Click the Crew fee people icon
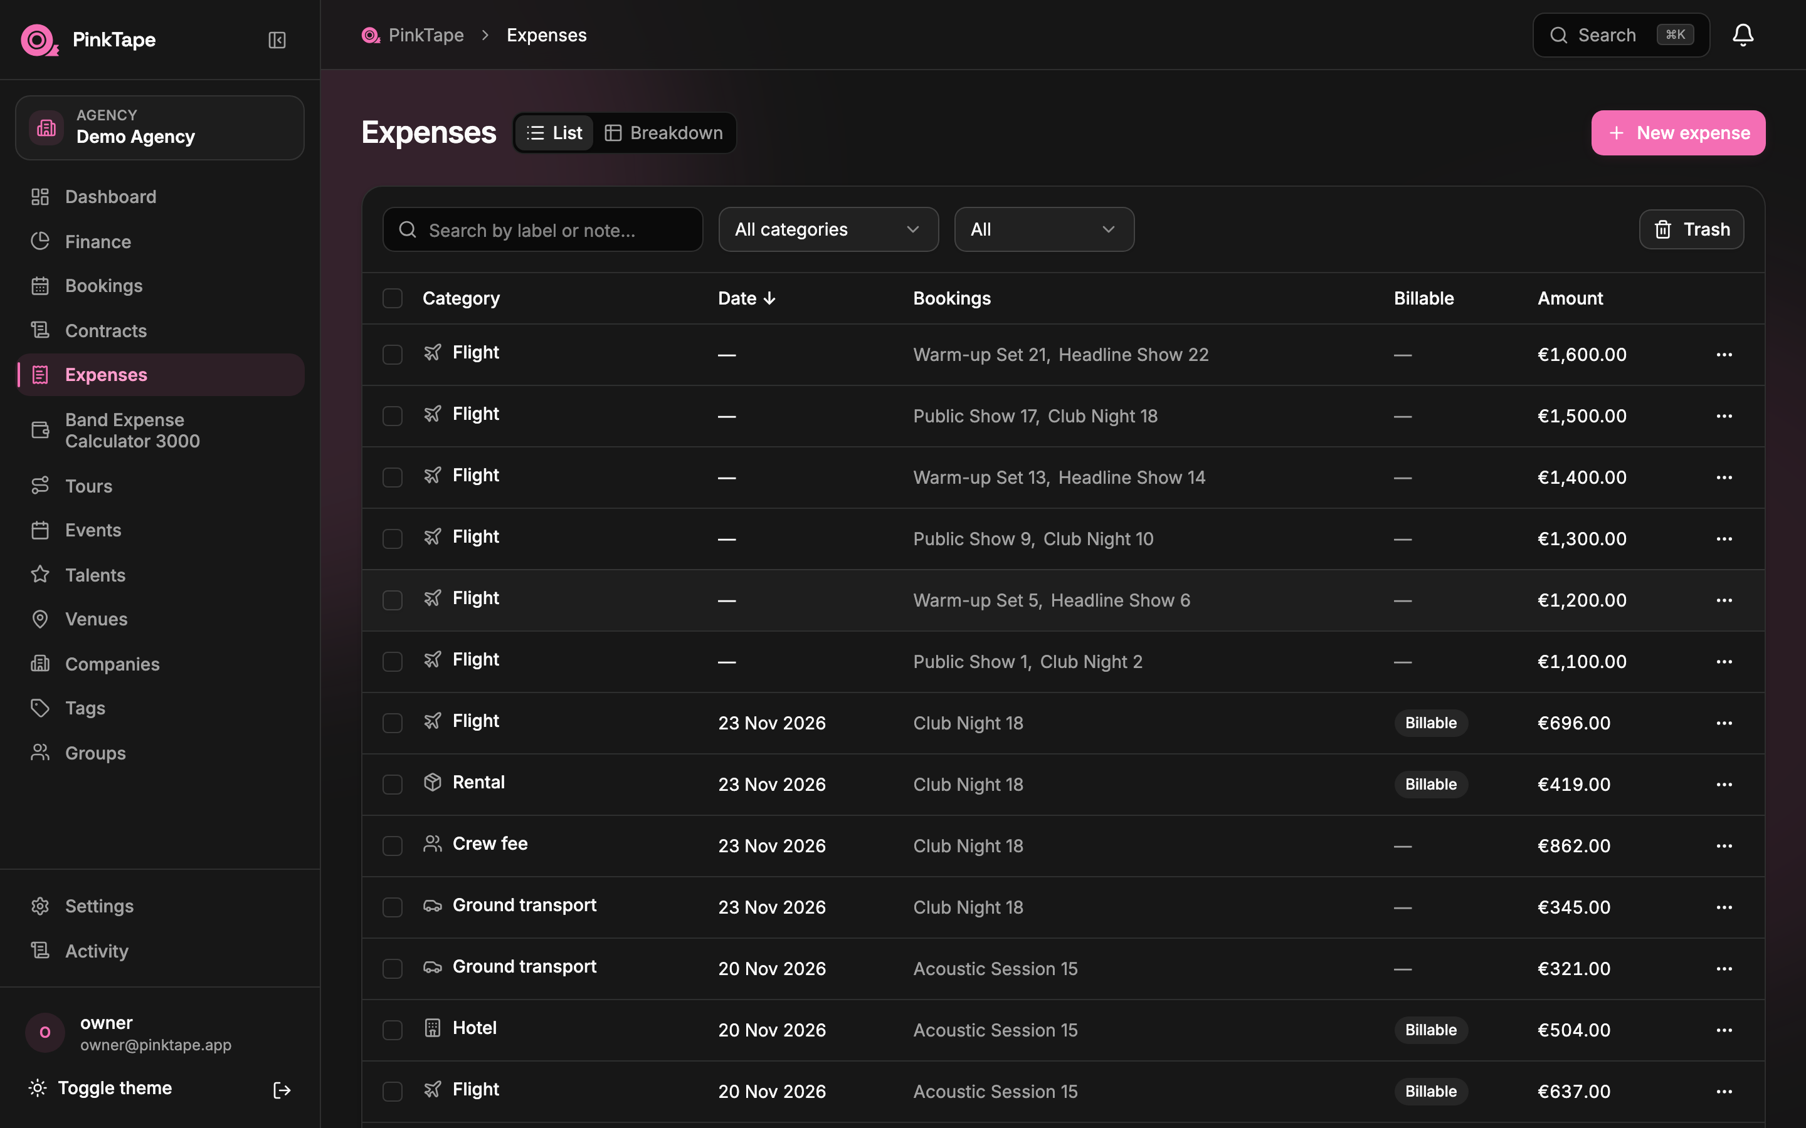The width and height of the screenshot is (1806, 1128). 433,843
